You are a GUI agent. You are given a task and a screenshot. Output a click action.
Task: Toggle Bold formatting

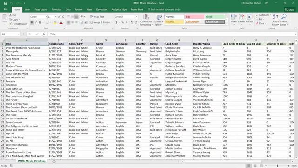coord(32,22)
